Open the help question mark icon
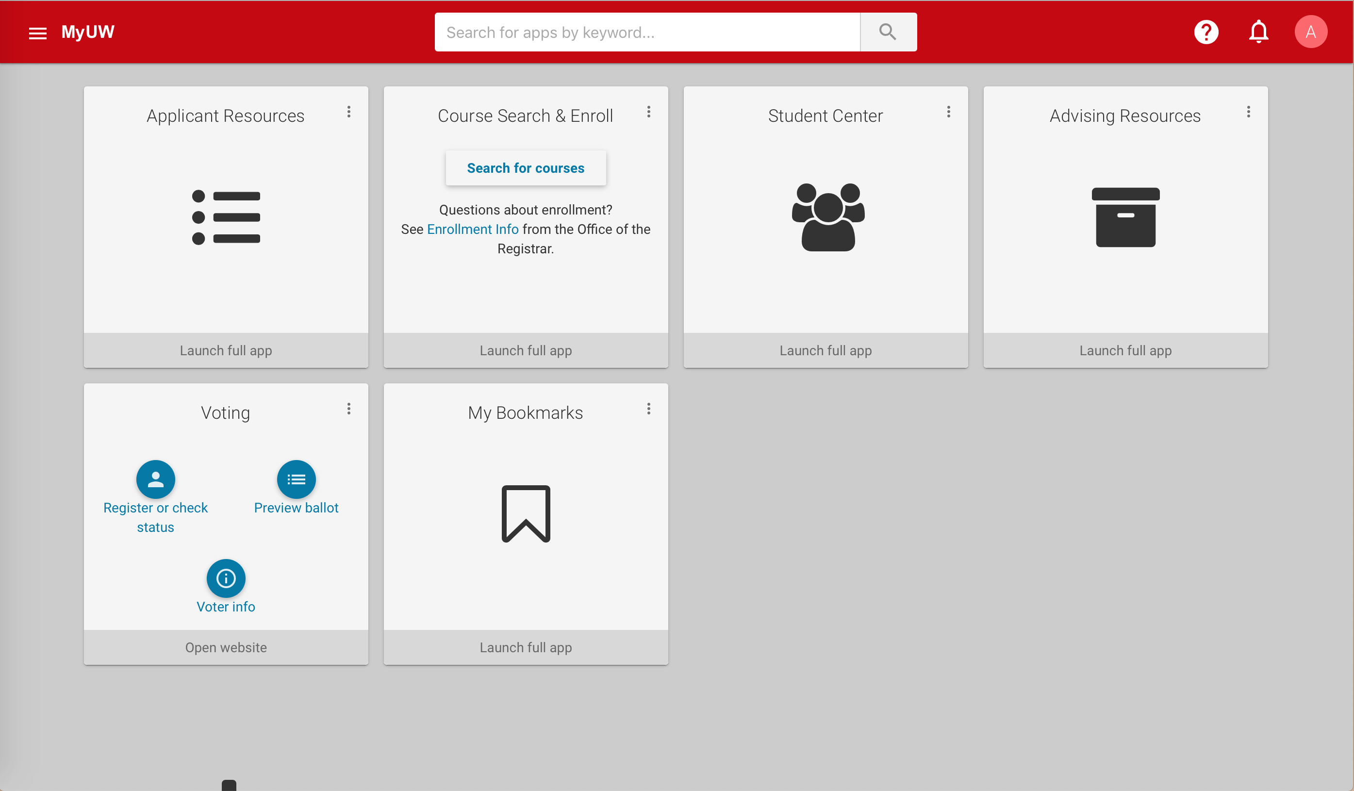This screenshot has height=791, width=1354. (x=1205, y=32)
